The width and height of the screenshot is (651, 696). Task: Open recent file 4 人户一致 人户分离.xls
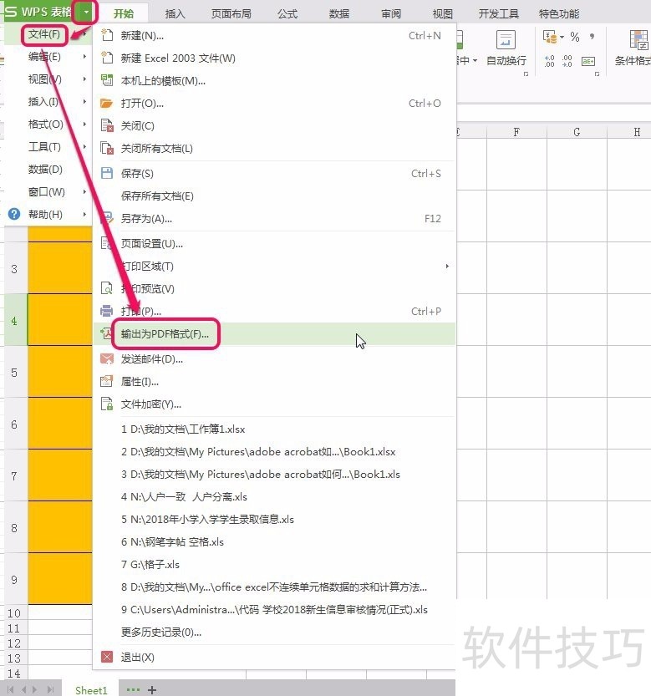coord(274,496)
